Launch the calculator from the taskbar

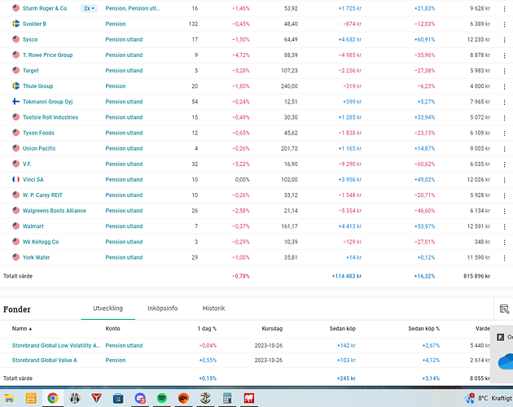(227, 398)
